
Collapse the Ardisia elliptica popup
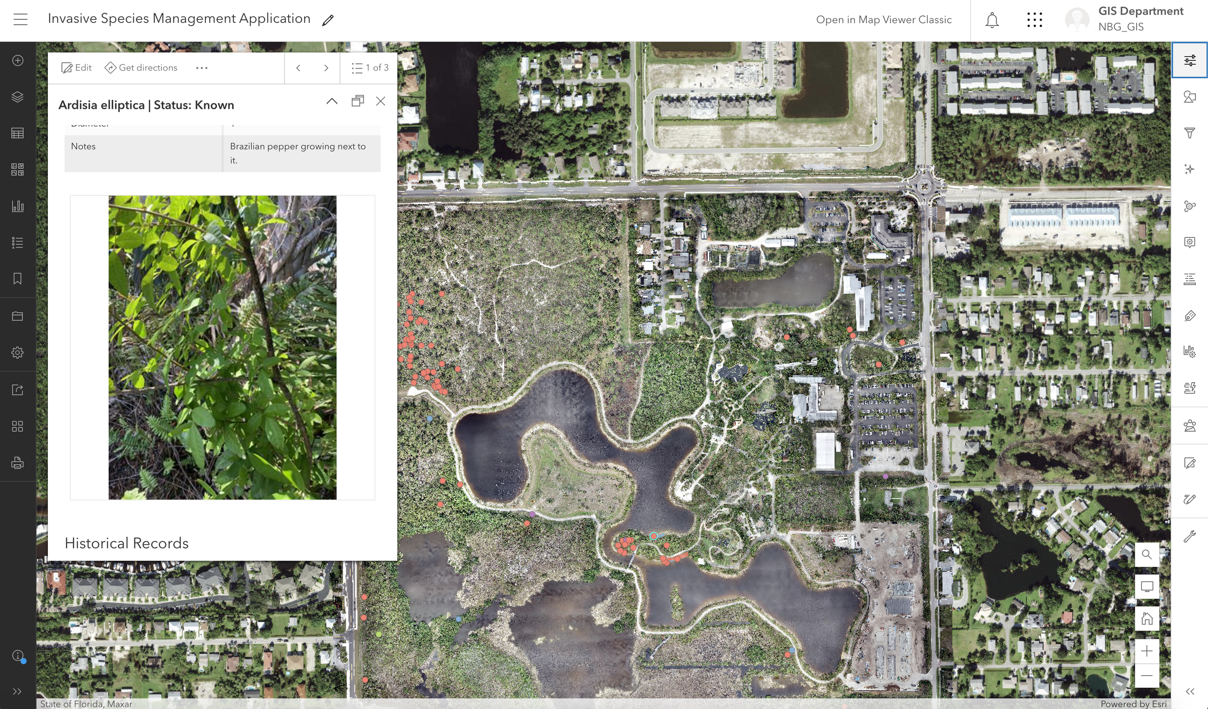[x=332, y=101]
